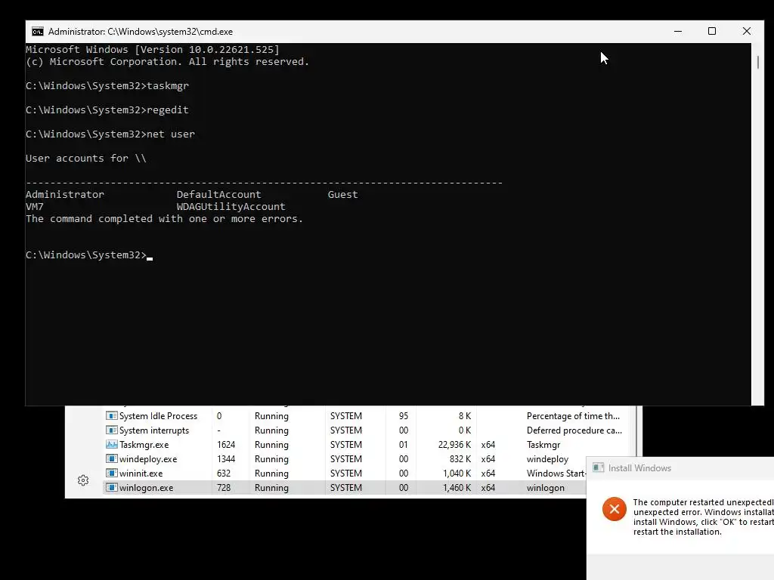774x580 pixels.
Task: Click the wininit.exe process icon
Action: 112,473
